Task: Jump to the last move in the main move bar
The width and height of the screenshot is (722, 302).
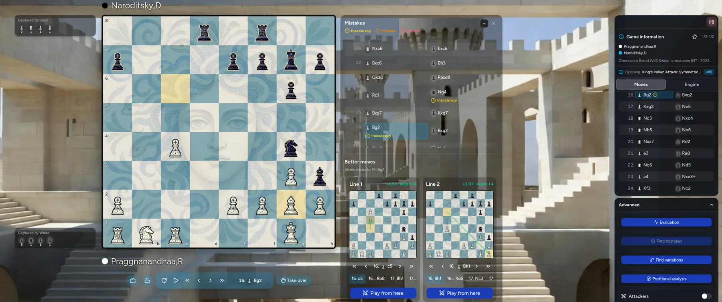Action: click(222, 280)
